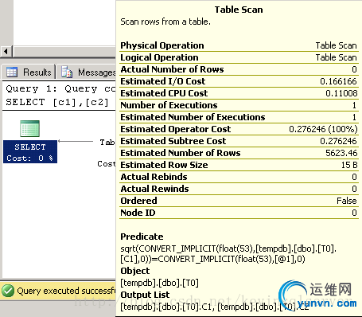Click Estimated Row Size value 15 B
The height and width of the screenshot is (317, 362).
point(349,165)
